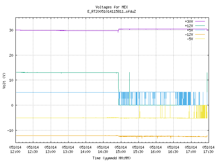
Task: Click the y-axis tick value 10
Action: (x=11, y=80)
